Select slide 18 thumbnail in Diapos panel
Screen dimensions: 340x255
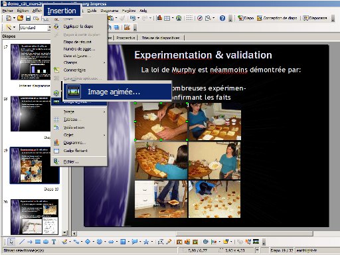pos(31,114)
